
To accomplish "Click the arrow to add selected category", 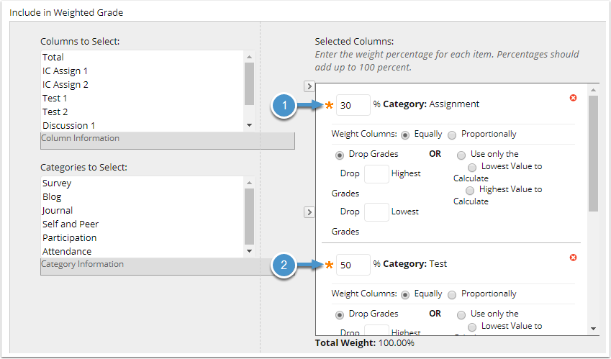I will click(309, 212).
